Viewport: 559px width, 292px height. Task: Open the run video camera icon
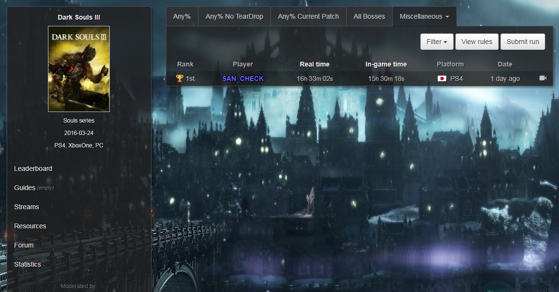(543, 78)
